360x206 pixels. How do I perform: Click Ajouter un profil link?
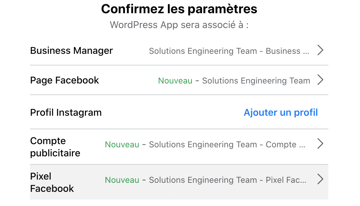281,112
